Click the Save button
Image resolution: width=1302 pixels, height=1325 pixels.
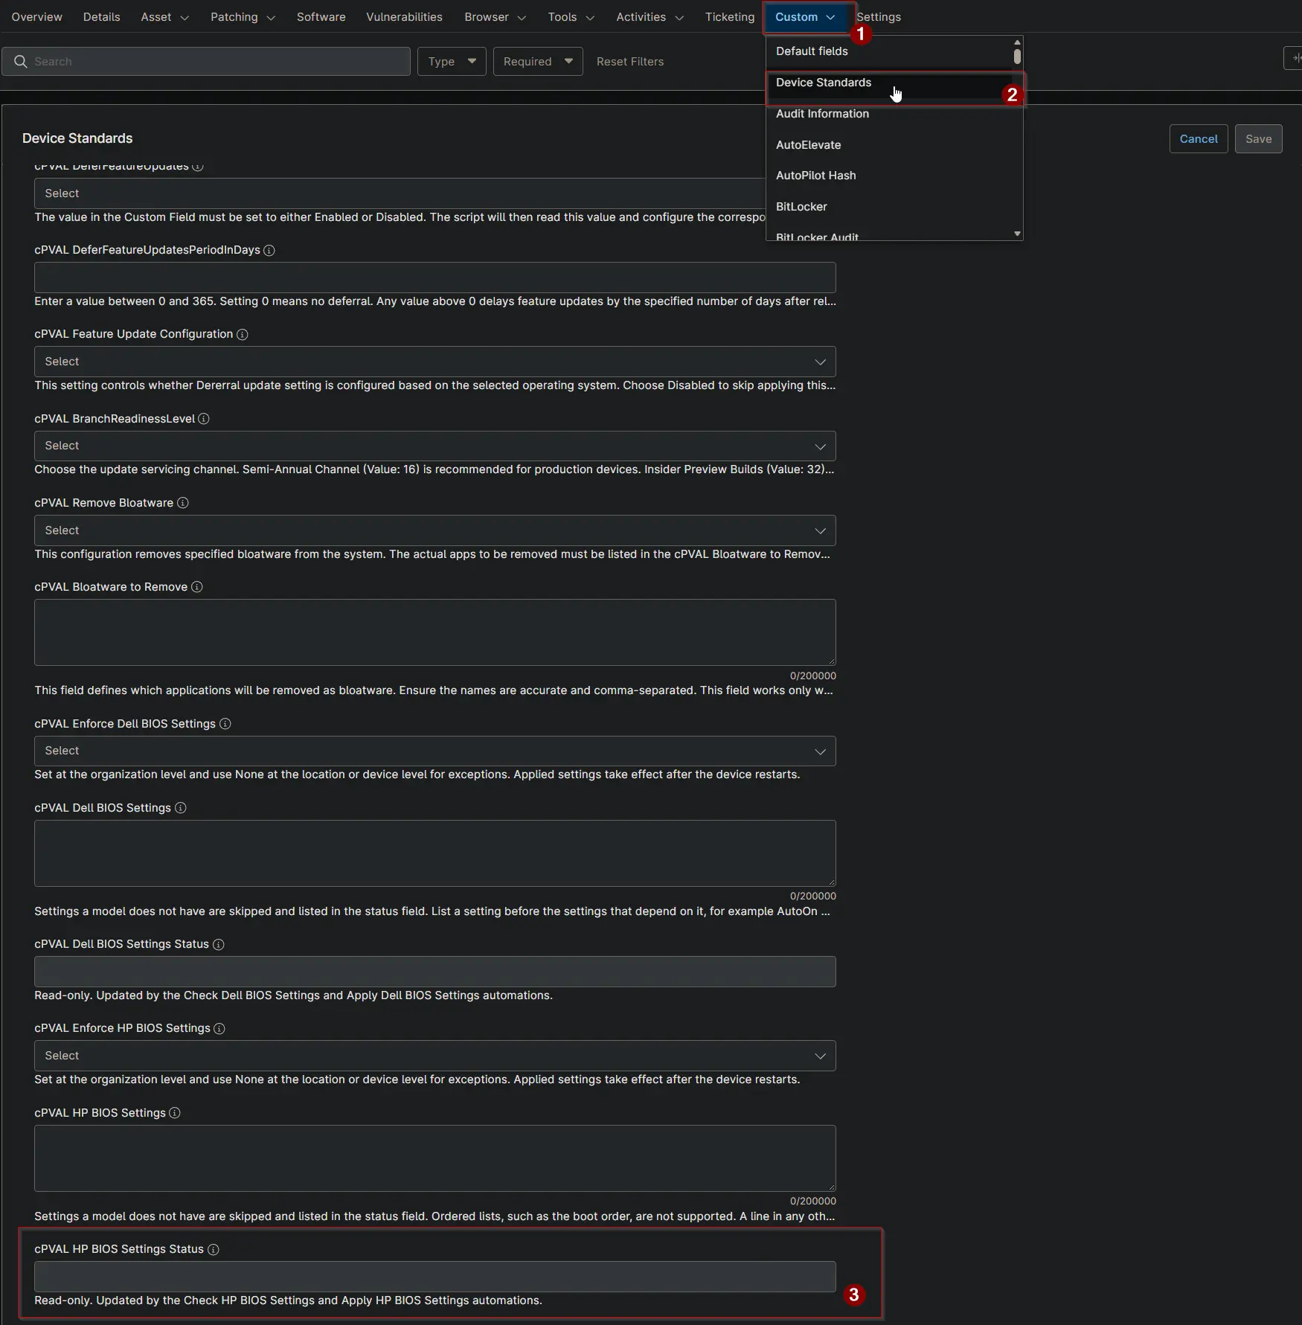(x=1259, y=139)
